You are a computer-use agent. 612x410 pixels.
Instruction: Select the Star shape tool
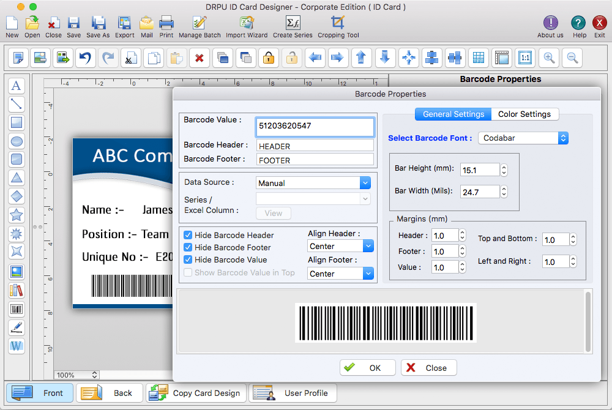(17, 215)
